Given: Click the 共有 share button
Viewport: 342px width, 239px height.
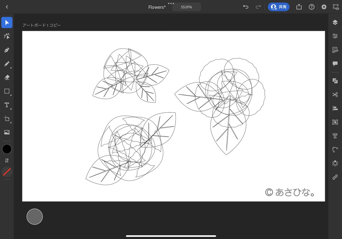Looking at the screenshot, I should point(278,7).
